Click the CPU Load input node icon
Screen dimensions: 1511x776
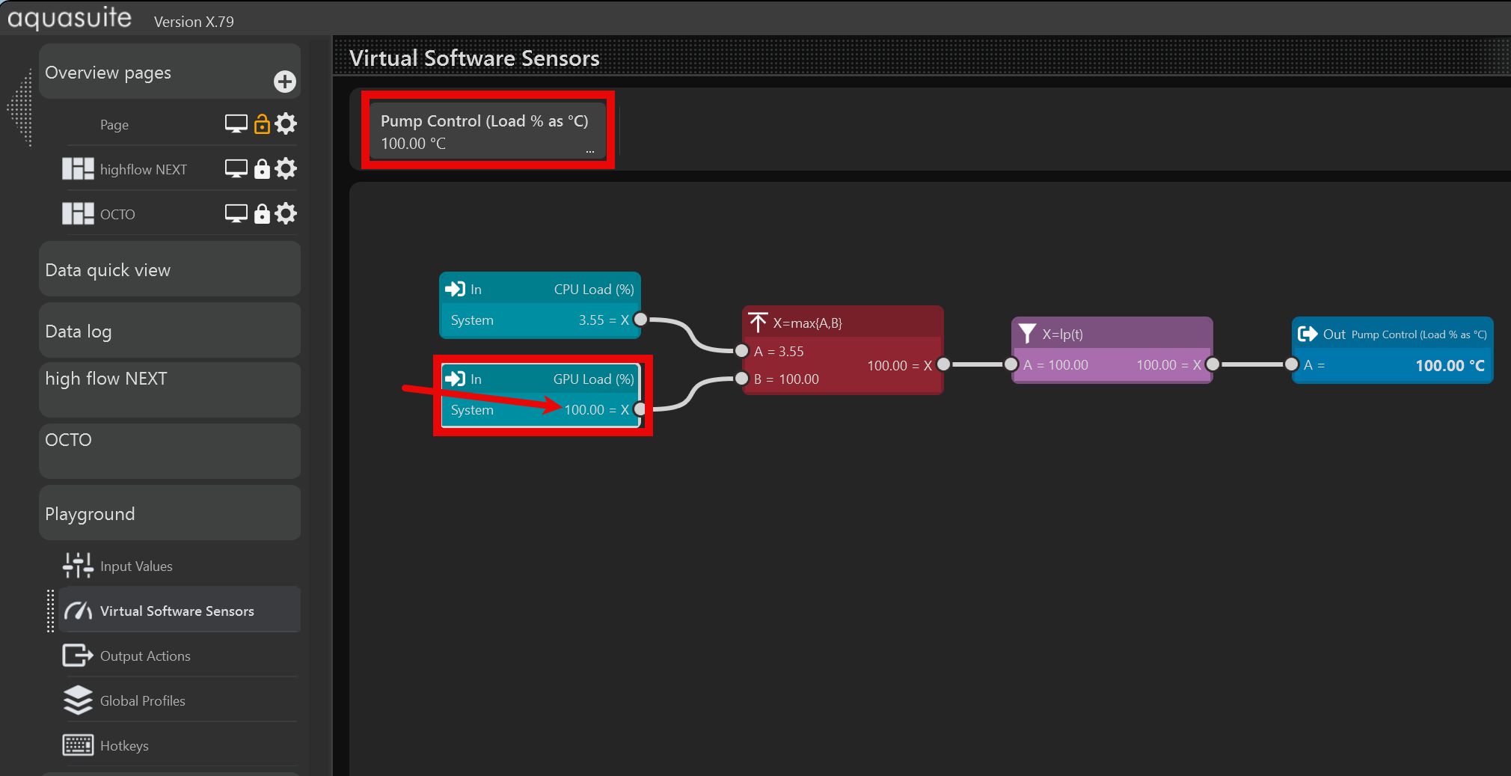455,289
